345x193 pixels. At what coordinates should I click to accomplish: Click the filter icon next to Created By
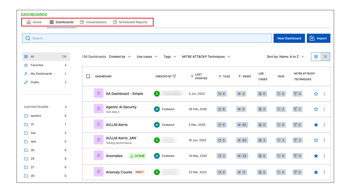point(174,76)
